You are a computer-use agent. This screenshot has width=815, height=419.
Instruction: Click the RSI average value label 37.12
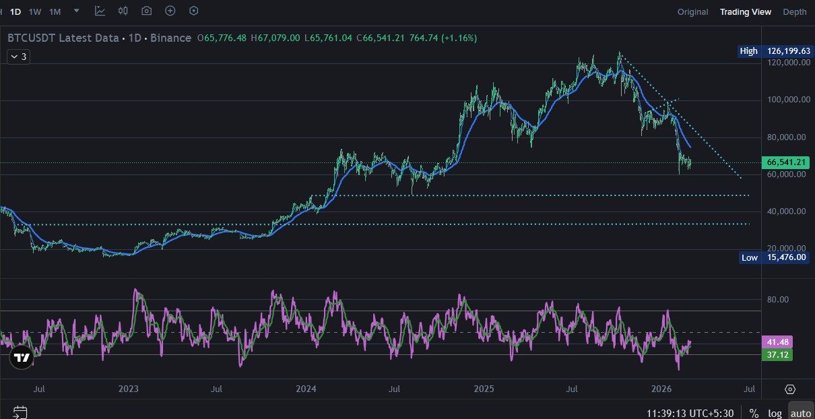777,354
